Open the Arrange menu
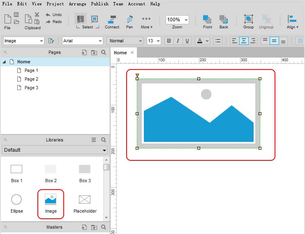305x234 pixels. tap(77, 4)
